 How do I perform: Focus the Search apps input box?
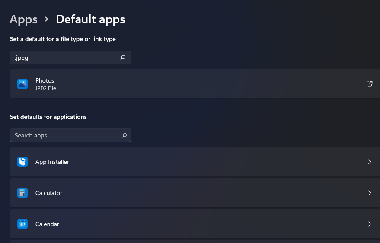[65, 135]
